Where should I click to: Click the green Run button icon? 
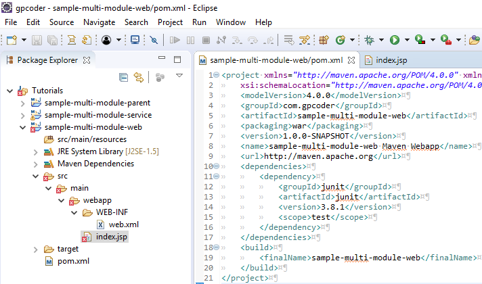[x=394, y=41]
